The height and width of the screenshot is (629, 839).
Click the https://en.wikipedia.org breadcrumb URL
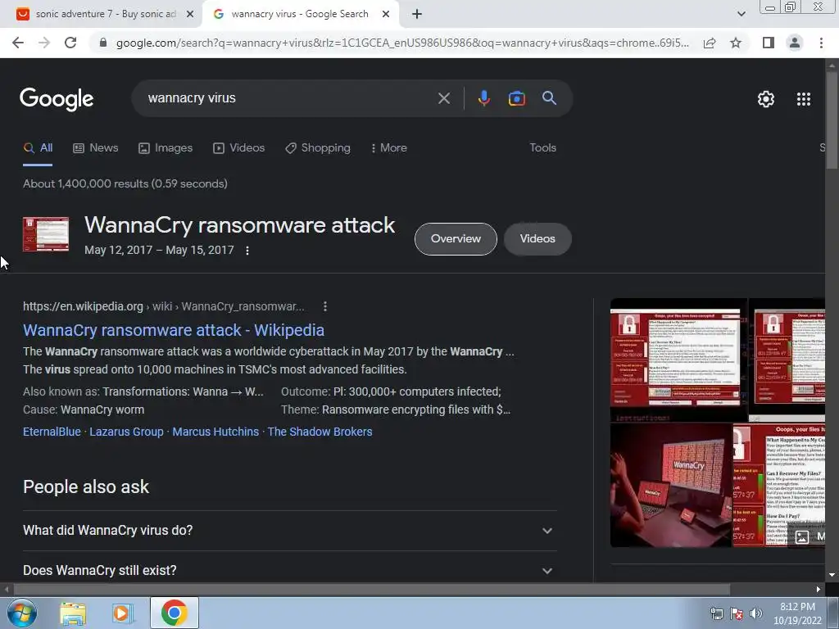[83, 306]
